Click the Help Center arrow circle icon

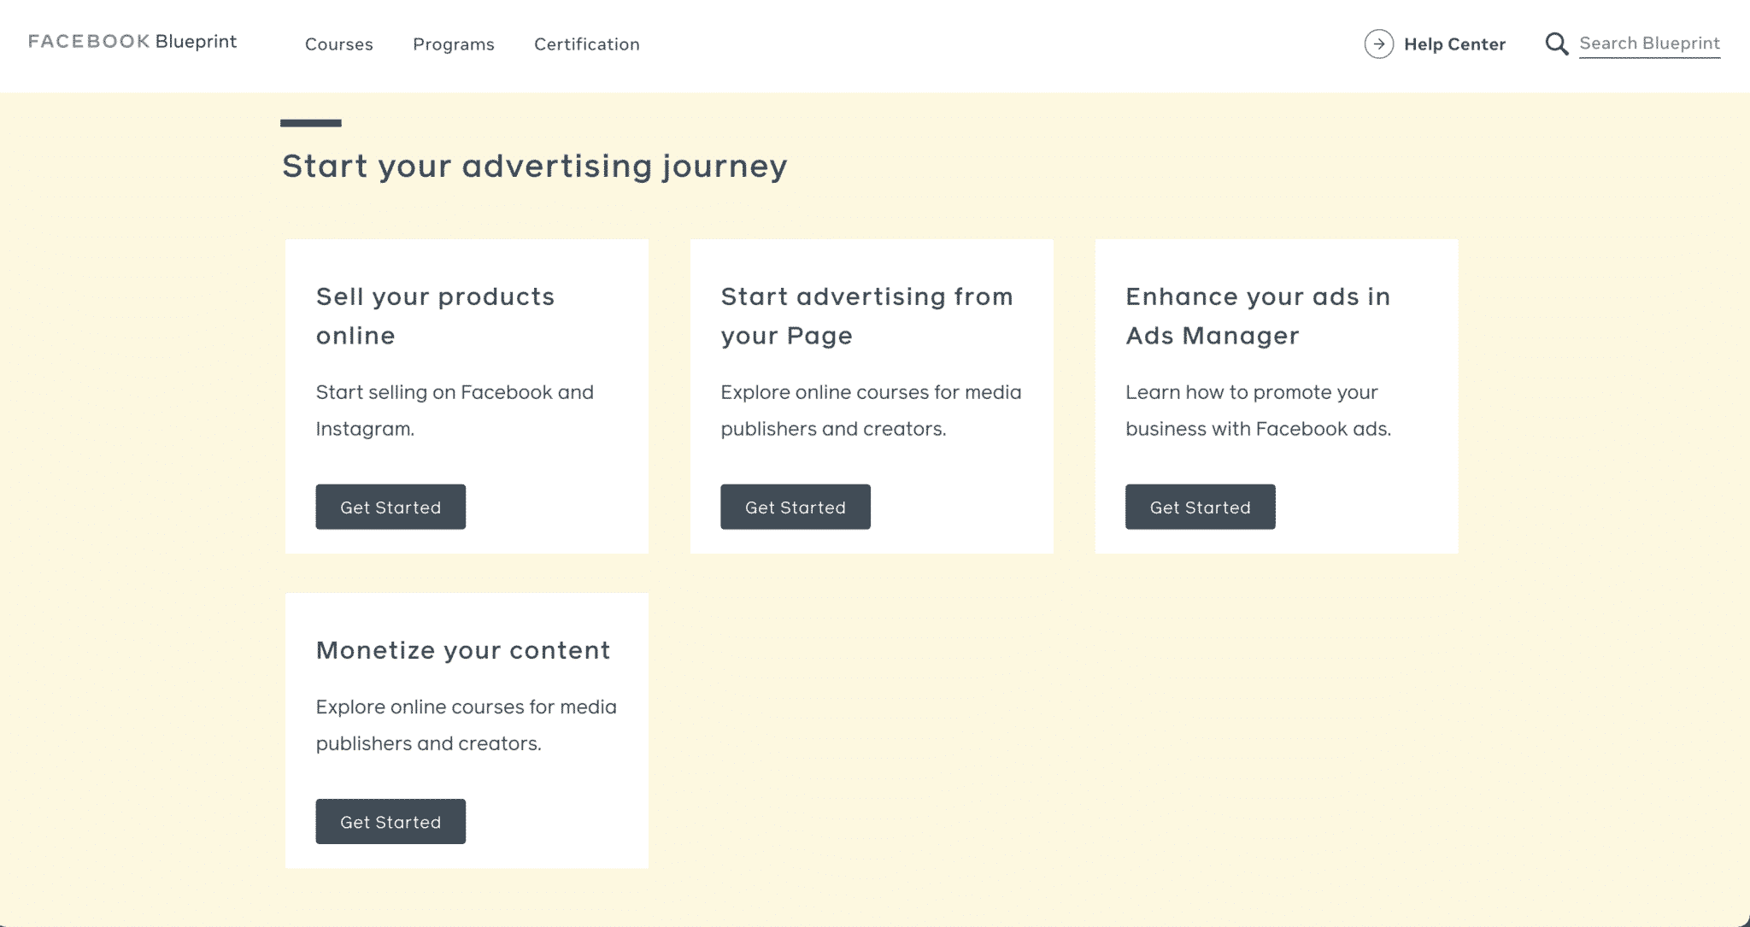(x=1378, y=44)
